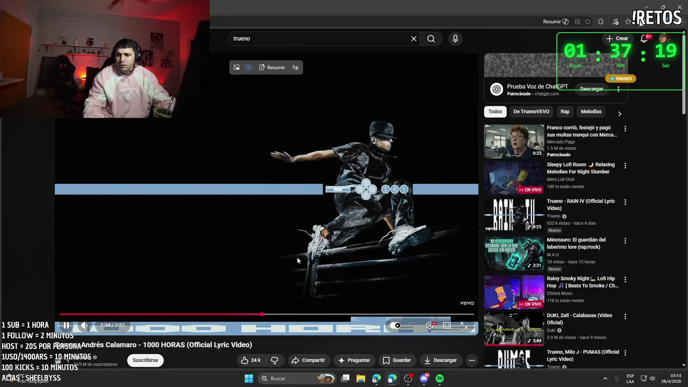Click the Suscribirse button
688x387 pixels.
coord(145,360)
